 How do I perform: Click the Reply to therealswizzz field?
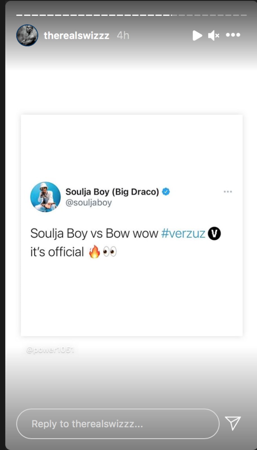click(118, 423)
